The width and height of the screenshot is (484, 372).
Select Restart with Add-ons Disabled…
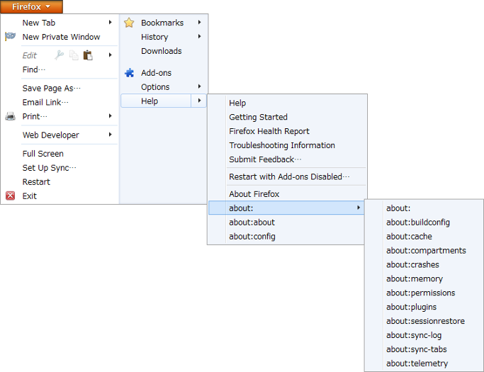tap(289, 176)
